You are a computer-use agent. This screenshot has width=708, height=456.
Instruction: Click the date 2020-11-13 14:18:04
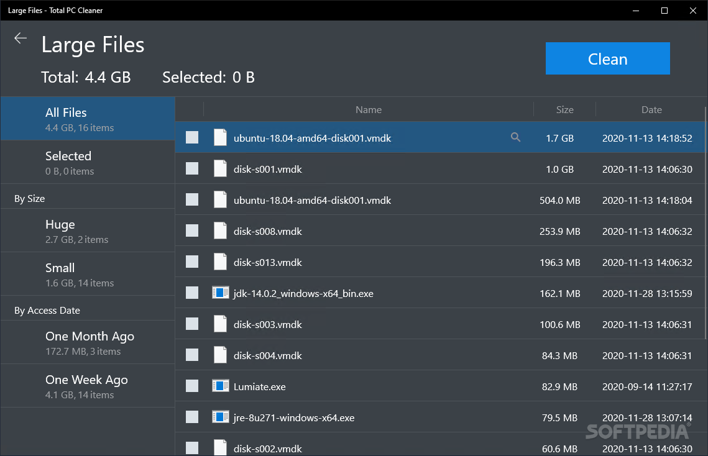coord(647,201)
